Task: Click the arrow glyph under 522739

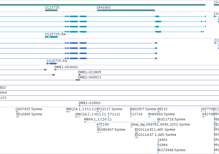Action: (131, 117)
